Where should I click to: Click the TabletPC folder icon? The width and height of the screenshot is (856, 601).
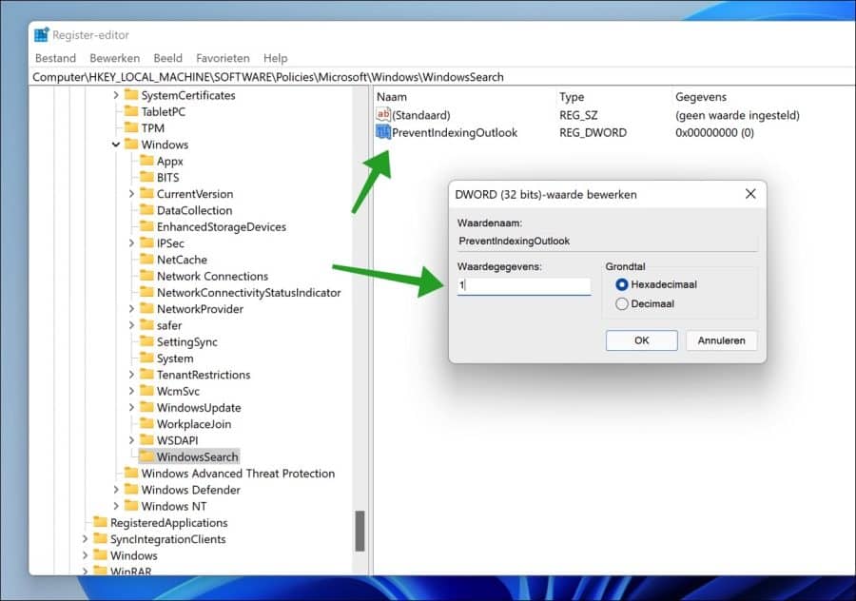(131, 111)
